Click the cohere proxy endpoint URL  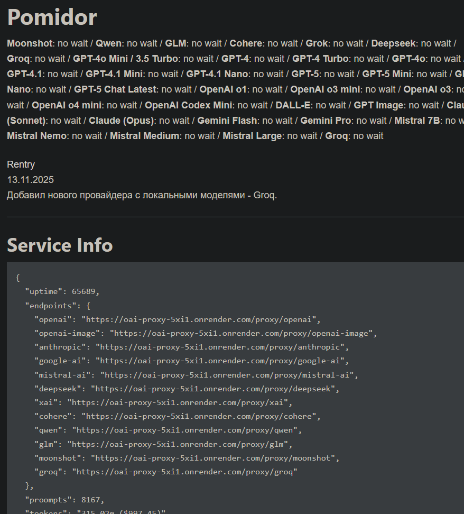199,416
